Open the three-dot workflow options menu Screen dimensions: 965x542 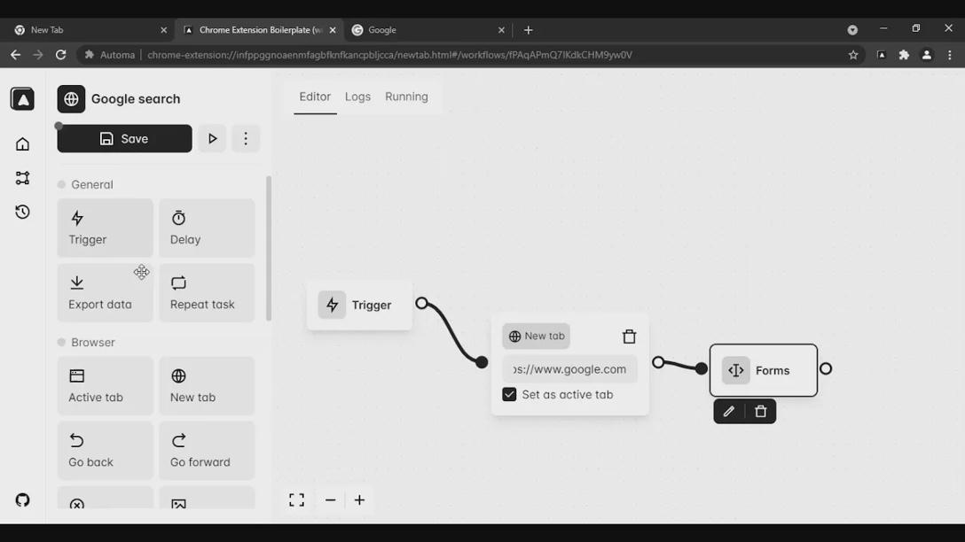click(x=246, y=138)
